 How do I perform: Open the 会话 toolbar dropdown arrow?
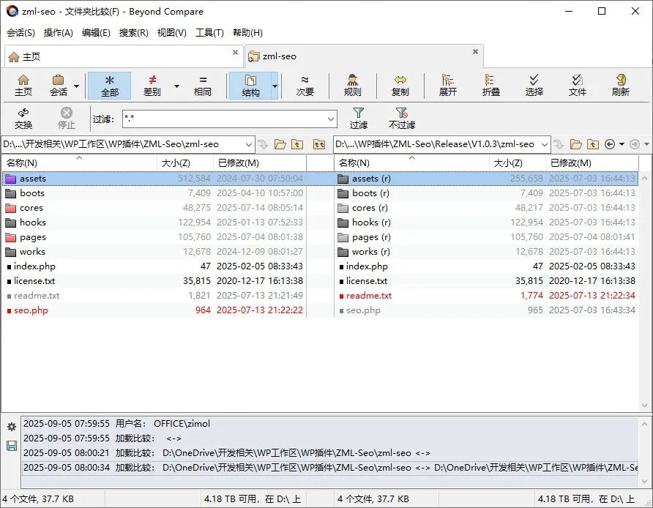pos(76,86)
